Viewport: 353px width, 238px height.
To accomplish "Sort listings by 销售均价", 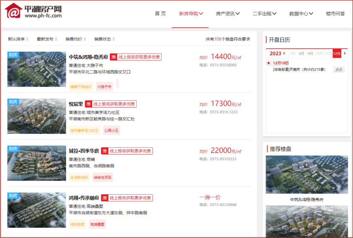I will pyautogui.click(x=76, y=39).
